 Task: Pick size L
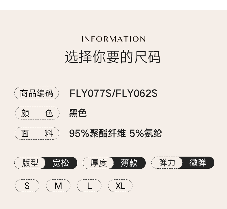pyautogui.click(x=89, y=186)
